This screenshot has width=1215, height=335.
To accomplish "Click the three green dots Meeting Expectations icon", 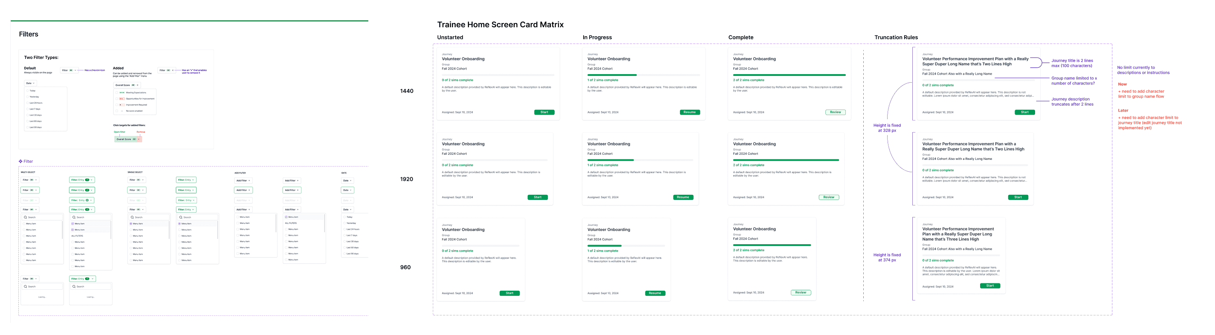I will (x=121, y=92).
